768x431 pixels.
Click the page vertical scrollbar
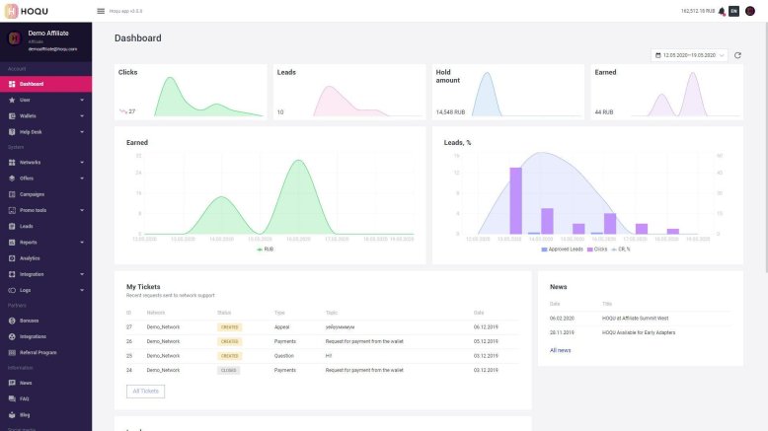pyautogui.click(x=765, y=147)
